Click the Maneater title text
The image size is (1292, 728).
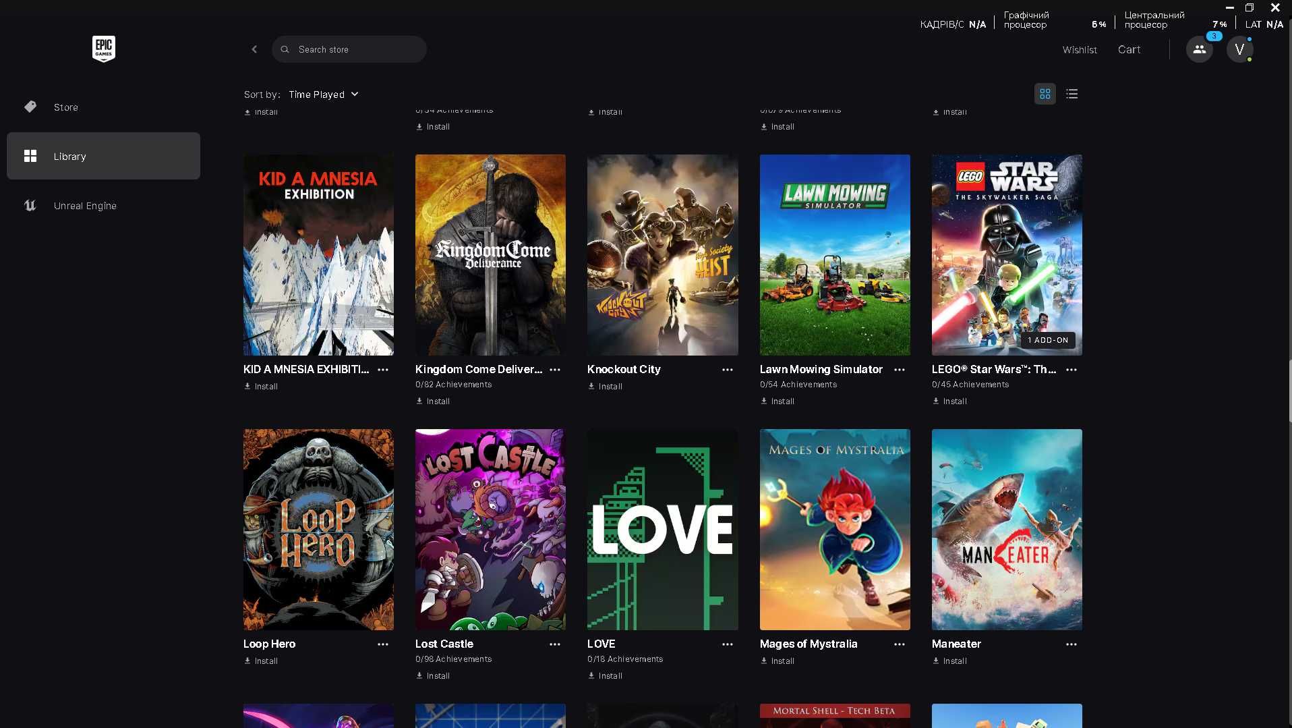click(956, 644)
